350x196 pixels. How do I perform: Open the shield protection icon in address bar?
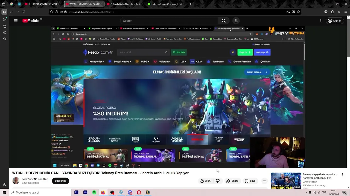51,12
